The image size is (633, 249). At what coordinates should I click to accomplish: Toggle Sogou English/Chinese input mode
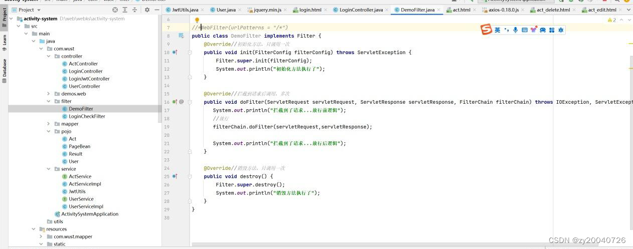[x=497, y=30]
